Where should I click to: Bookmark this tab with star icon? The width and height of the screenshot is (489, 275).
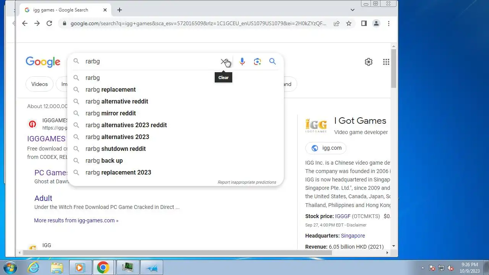[x=349, y=23]
